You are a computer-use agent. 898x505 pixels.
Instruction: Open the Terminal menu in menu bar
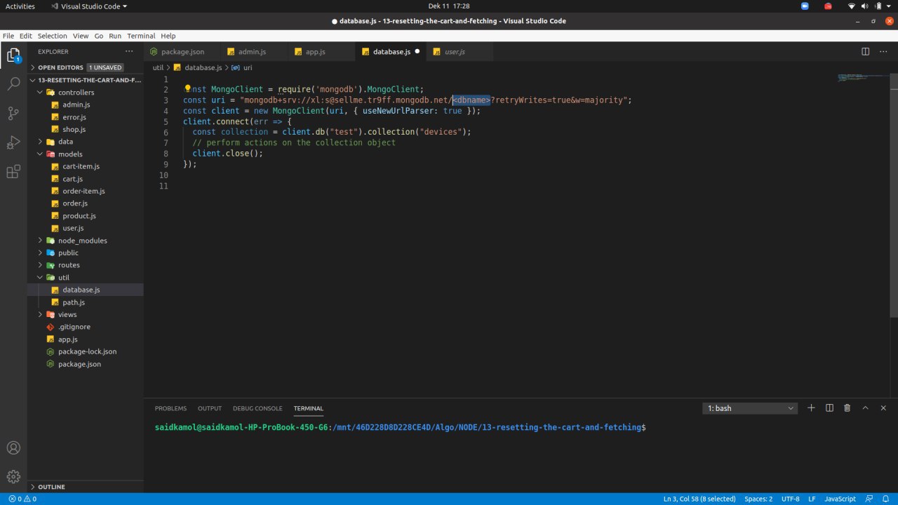click(141, 36)
